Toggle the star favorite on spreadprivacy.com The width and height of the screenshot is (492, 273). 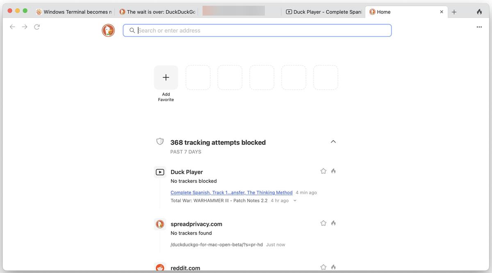point(323,223)
